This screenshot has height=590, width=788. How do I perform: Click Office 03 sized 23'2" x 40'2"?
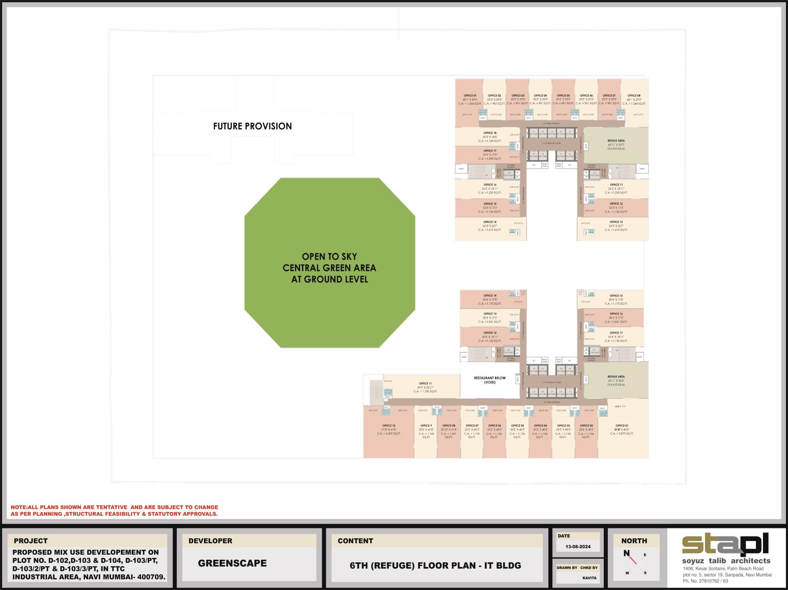click(563, 431)
